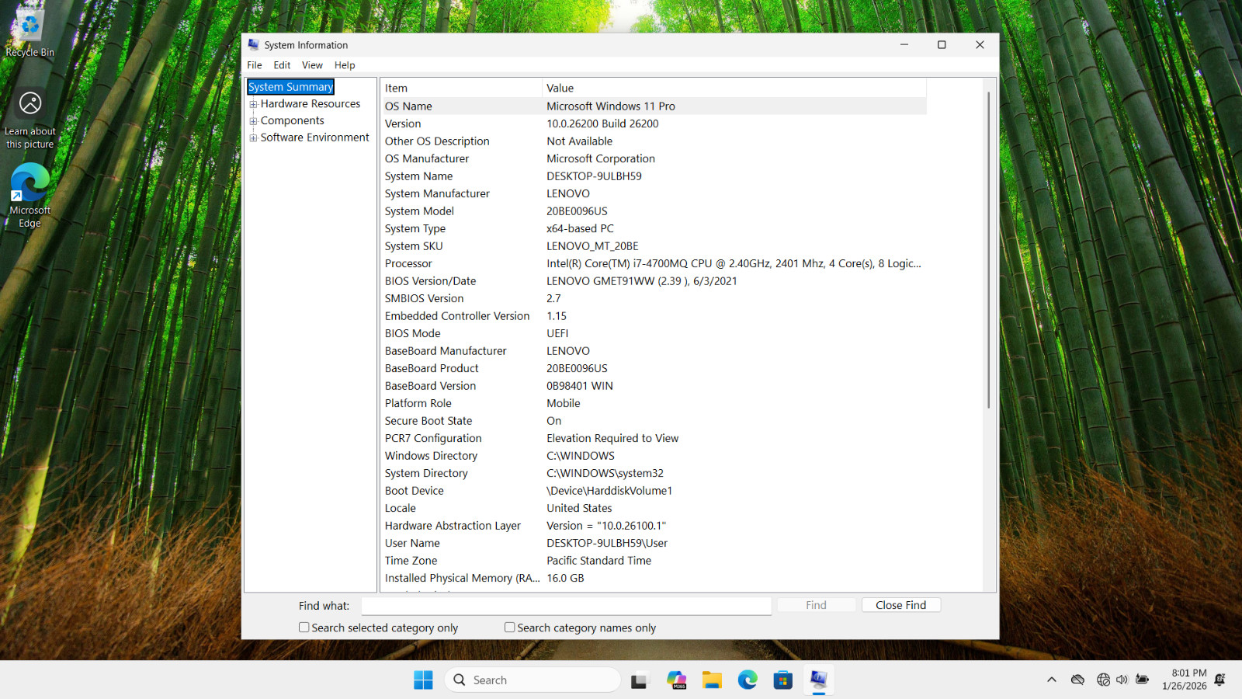
Task: Click the Close Find button
Action: [900, 605]
